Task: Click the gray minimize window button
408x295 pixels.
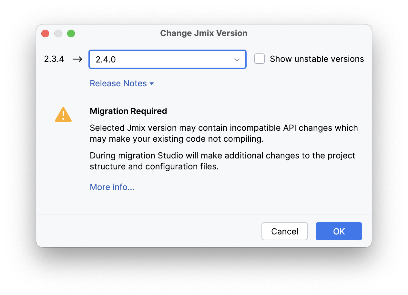Action: click(x=58, y=33)
